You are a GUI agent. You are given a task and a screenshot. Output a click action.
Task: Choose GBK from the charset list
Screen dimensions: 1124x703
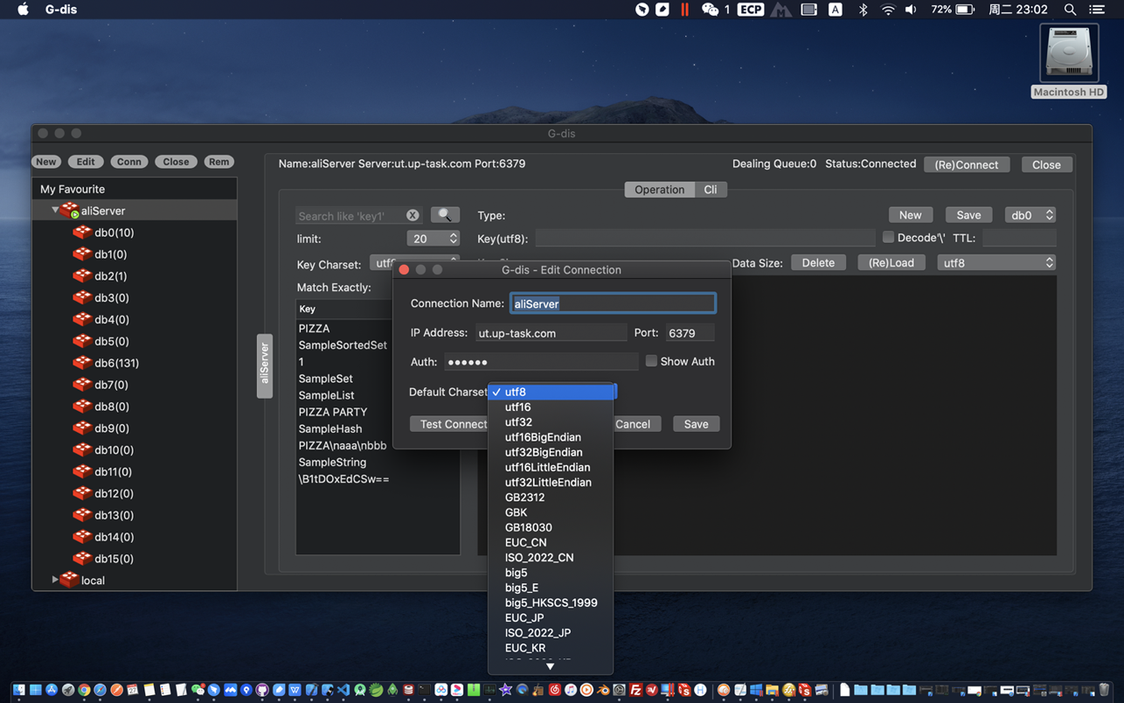517,512
